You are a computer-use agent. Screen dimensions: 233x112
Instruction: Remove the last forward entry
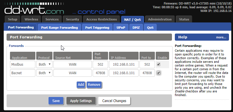[94, 85]
